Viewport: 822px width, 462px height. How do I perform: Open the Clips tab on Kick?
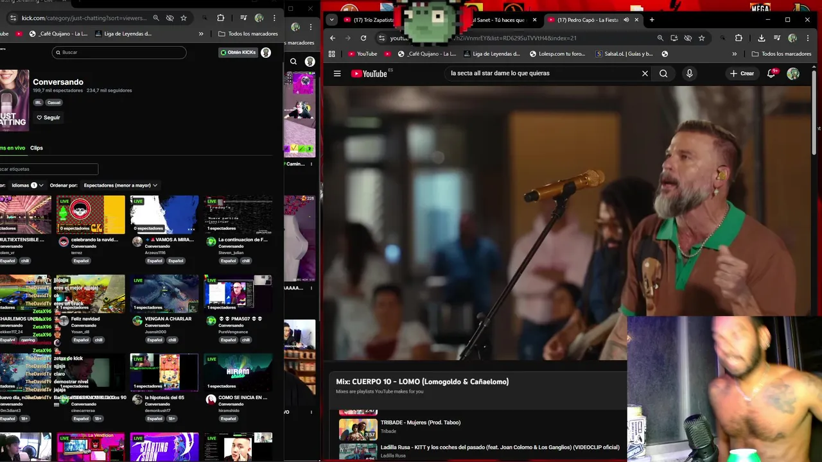click(37, 148)
